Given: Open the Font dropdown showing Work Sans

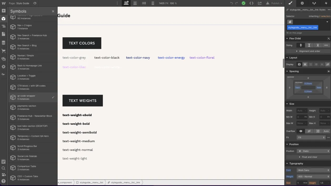Looking at the screenshot, I should pyautogui.click(x=313, y=170).
